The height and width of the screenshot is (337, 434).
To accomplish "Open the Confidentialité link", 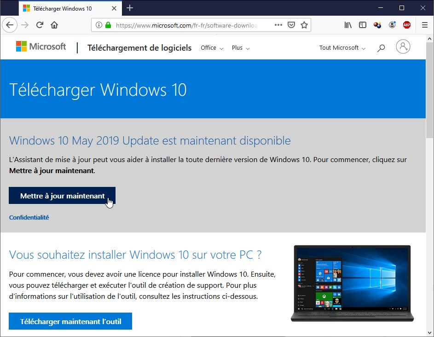I will (x=29, y=217).
